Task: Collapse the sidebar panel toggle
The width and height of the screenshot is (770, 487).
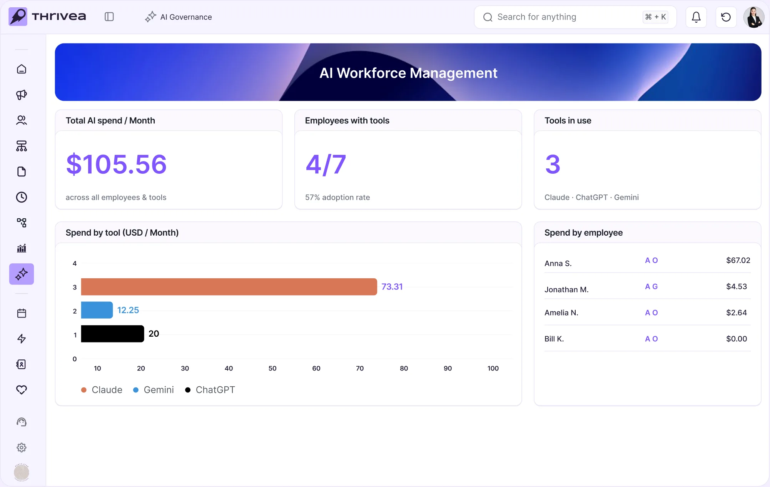Action: pyautogui.click(x=109, y=17)
